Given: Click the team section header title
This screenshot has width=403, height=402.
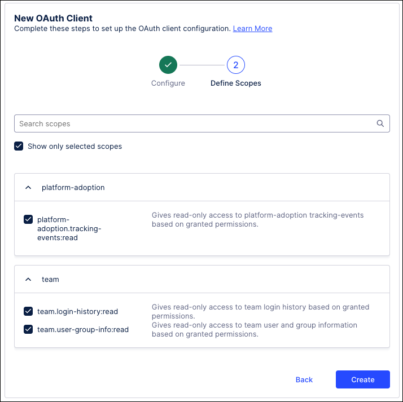Looking at the screenshot, I should (50, 279).
